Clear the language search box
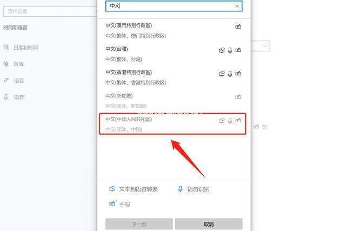The height and width of the screenshot is (231, 346). pos(237,6)
